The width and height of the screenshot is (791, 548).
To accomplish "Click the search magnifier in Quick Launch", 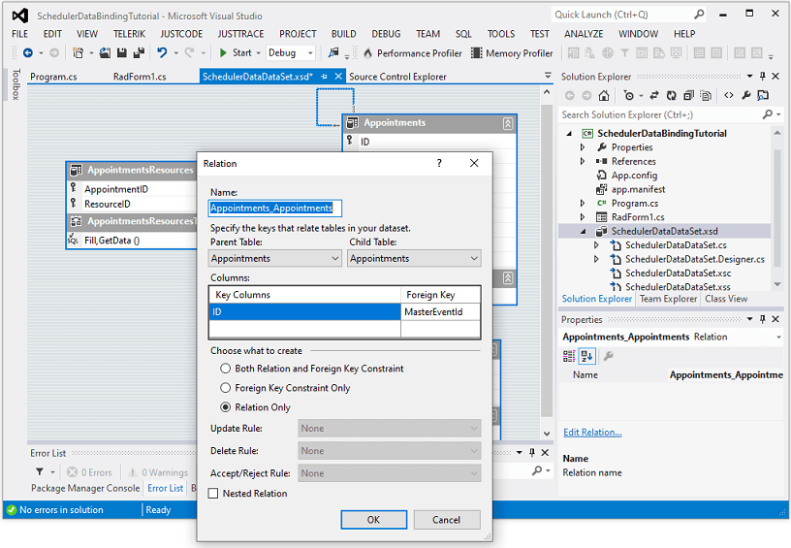I will pyautogui.click(x=699, y=15).
